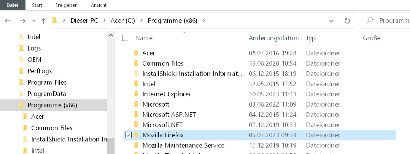Go up one folder level

[x=44, y=21]
